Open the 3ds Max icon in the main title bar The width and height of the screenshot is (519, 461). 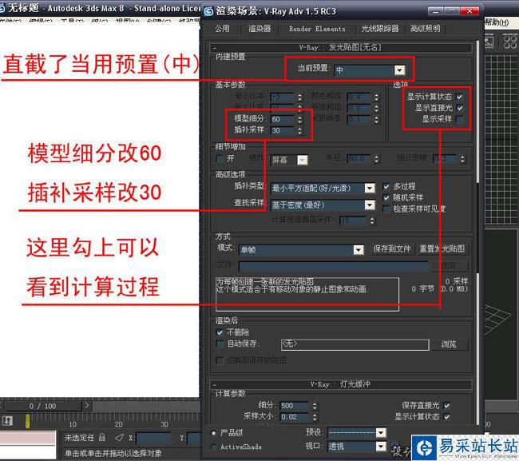(2, 8)
